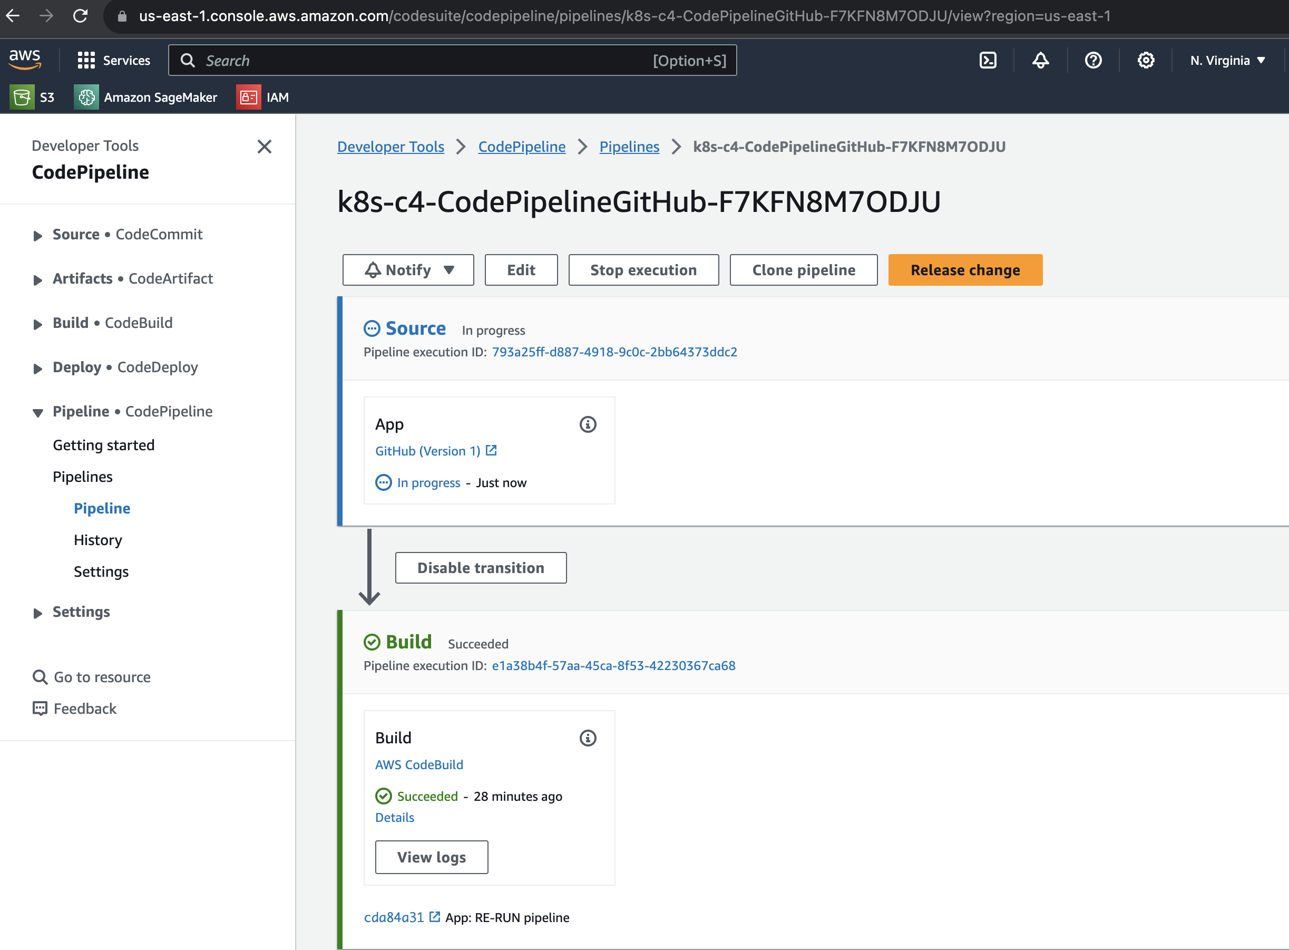
Task: Click Go to resource
Action: tap(102, 677)
